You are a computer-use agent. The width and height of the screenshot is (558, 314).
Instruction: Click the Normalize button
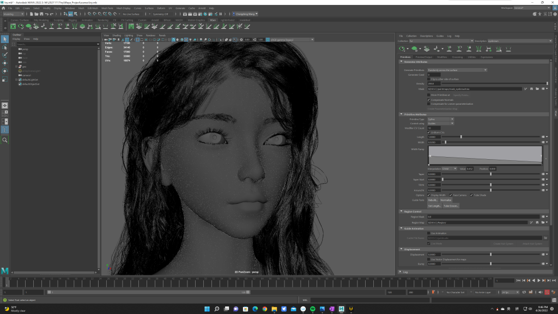446,200
